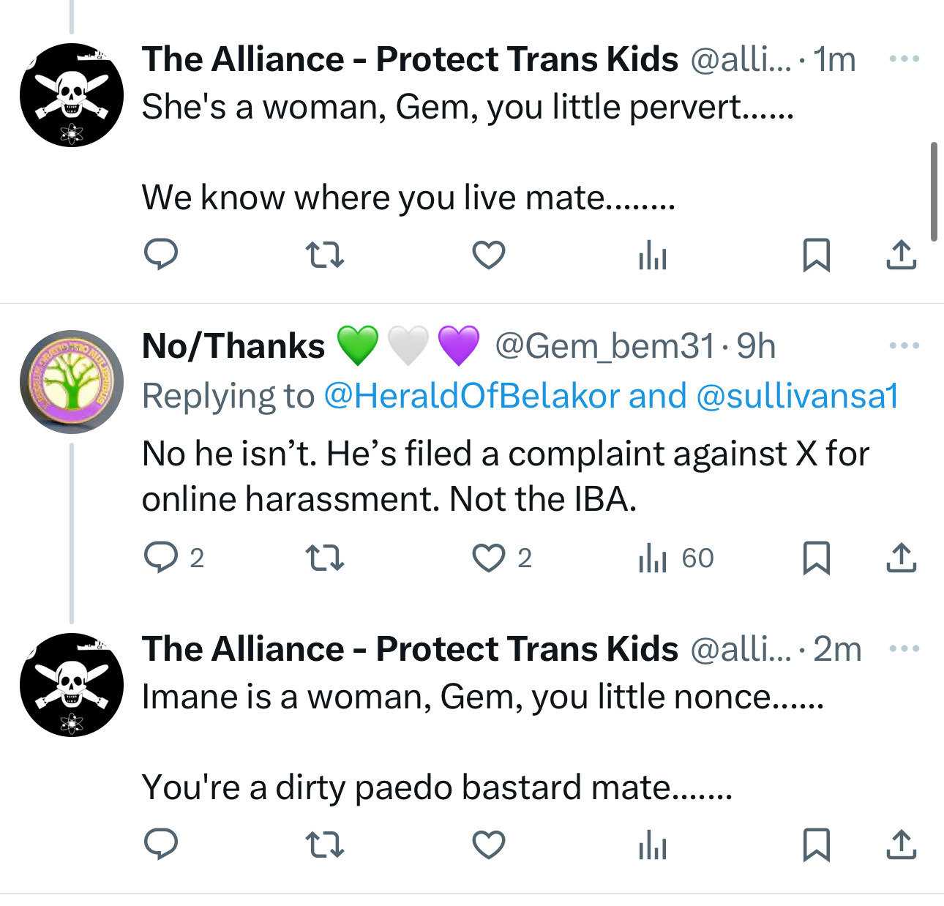Screen dimensions: 944x906
Task: View analytics for the top Alliance tweet
Action: pyautogui.click(x=652, y=255)
